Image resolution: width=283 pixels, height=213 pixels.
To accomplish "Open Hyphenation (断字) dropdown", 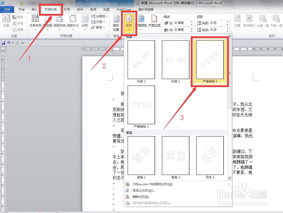I will point(98,27).
